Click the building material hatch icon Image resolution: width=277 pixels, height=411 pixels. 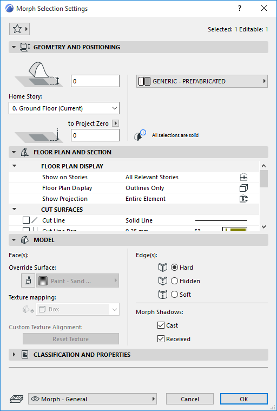click(144, 81)
